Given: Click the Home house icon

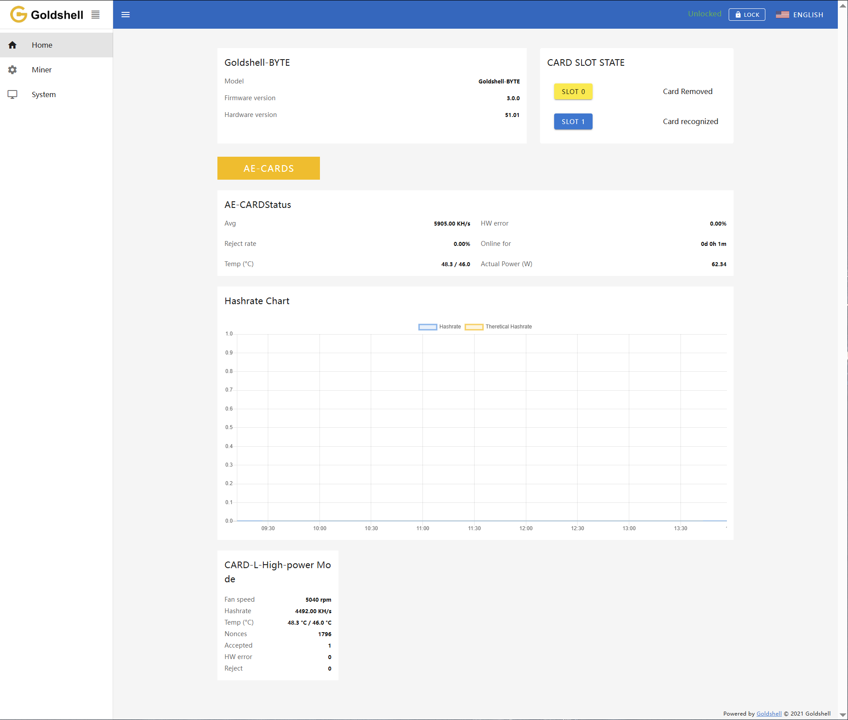Looking at the screenshot, I should click(x=12, y=45).
